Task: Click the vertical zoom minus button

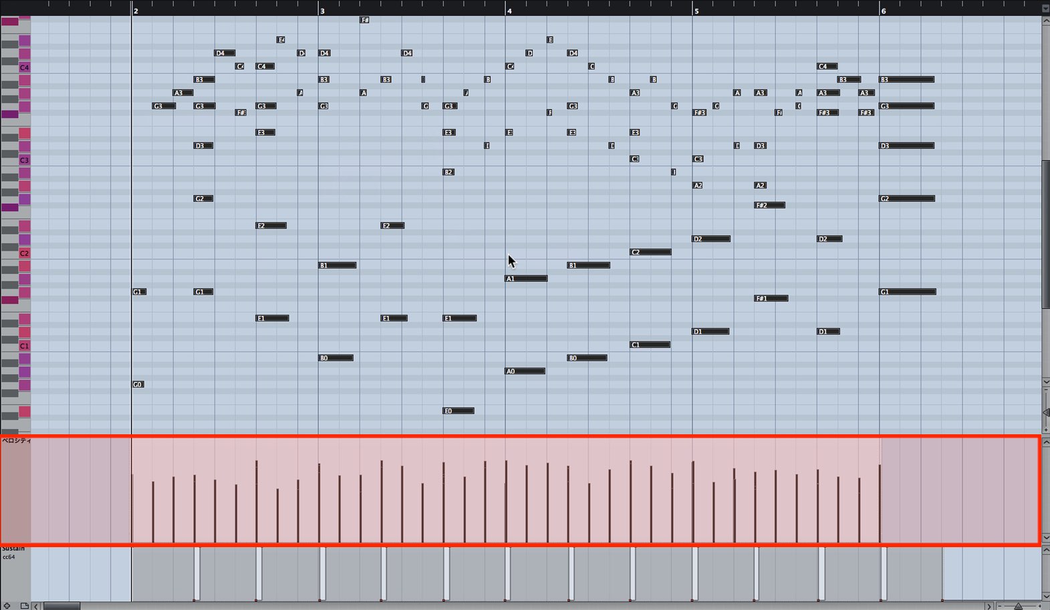Action: [1046, 390]
